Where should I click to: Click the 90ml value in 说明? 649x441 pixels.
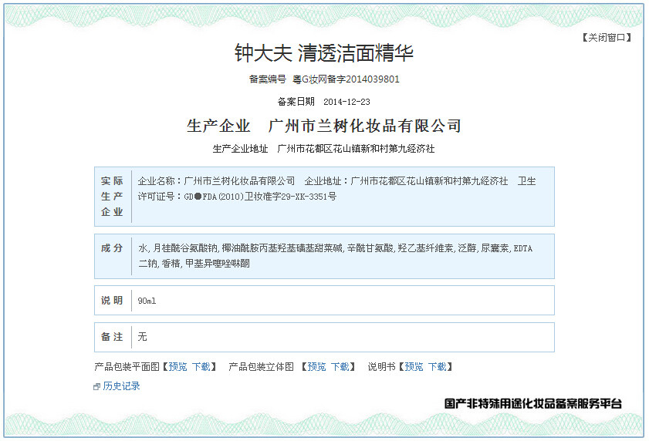(147, 301)
